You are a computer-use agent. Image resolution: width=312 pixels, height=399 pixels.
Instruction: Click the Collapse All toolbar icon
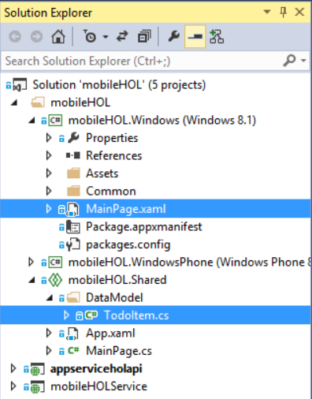pos(144,36)
